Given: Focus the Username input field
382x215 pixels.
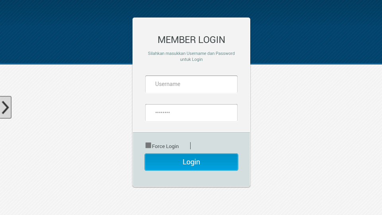Looking at the screenshot, I should click(191, 84).
